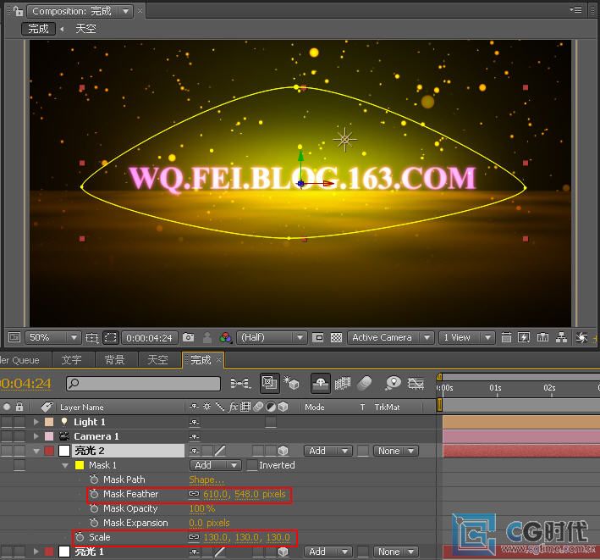The image size is (600, 560).
Task: Open composition panel options menu
Action: [575, 9]
